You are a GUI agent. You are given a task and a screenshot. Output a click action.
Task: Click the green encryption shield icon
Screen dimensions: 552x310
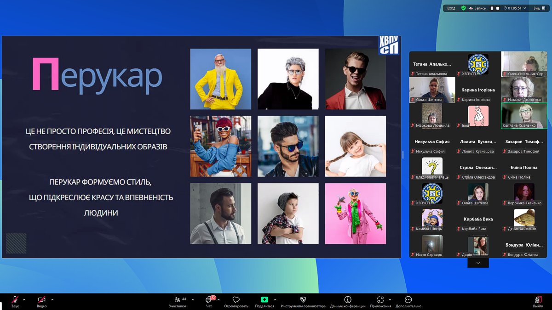(464, 8)
